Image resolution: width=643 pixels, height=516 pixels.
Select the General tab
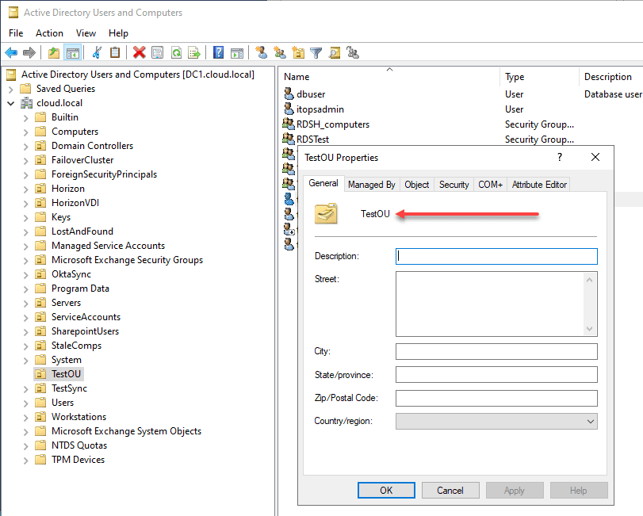[323, 183]
